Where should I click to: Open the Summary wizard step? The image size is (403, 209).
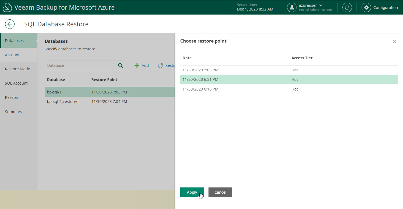pyautogui.click(x=19, y=112)
